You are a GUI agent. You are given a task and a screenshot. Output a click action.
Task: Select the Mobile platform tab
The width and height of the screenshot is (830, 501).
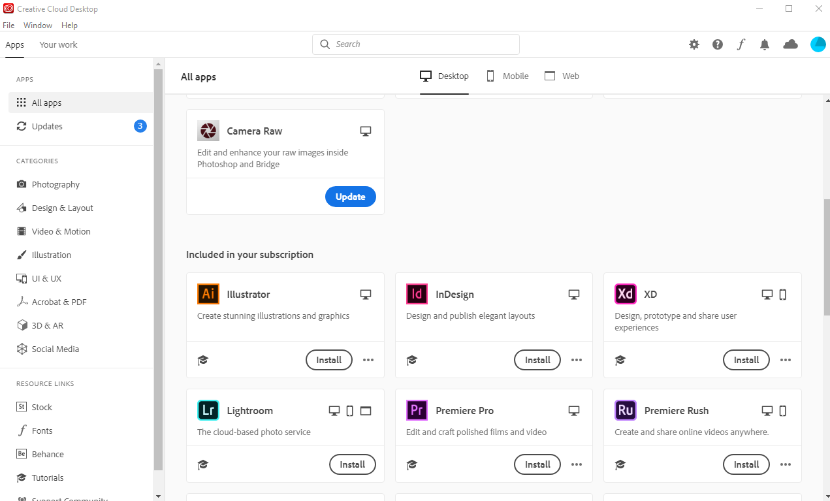click(x=507, y=76)
